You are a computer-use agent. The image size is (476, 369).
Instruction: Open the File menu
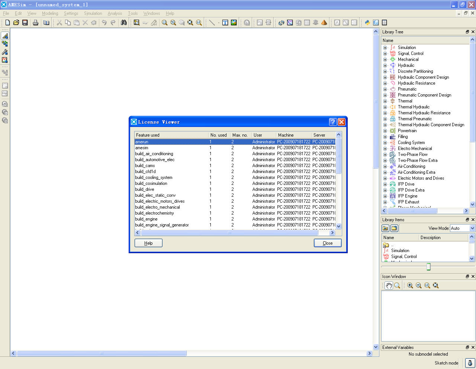pos(6,13)
